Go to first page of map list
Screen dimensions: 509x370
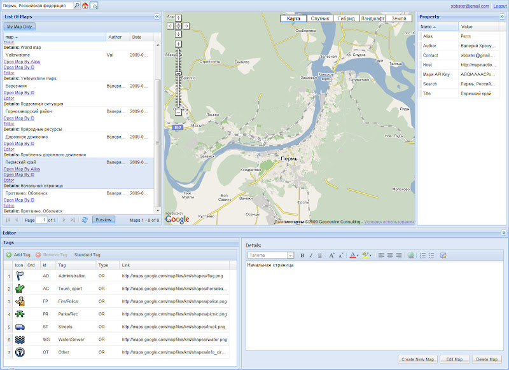coord(8,220)
